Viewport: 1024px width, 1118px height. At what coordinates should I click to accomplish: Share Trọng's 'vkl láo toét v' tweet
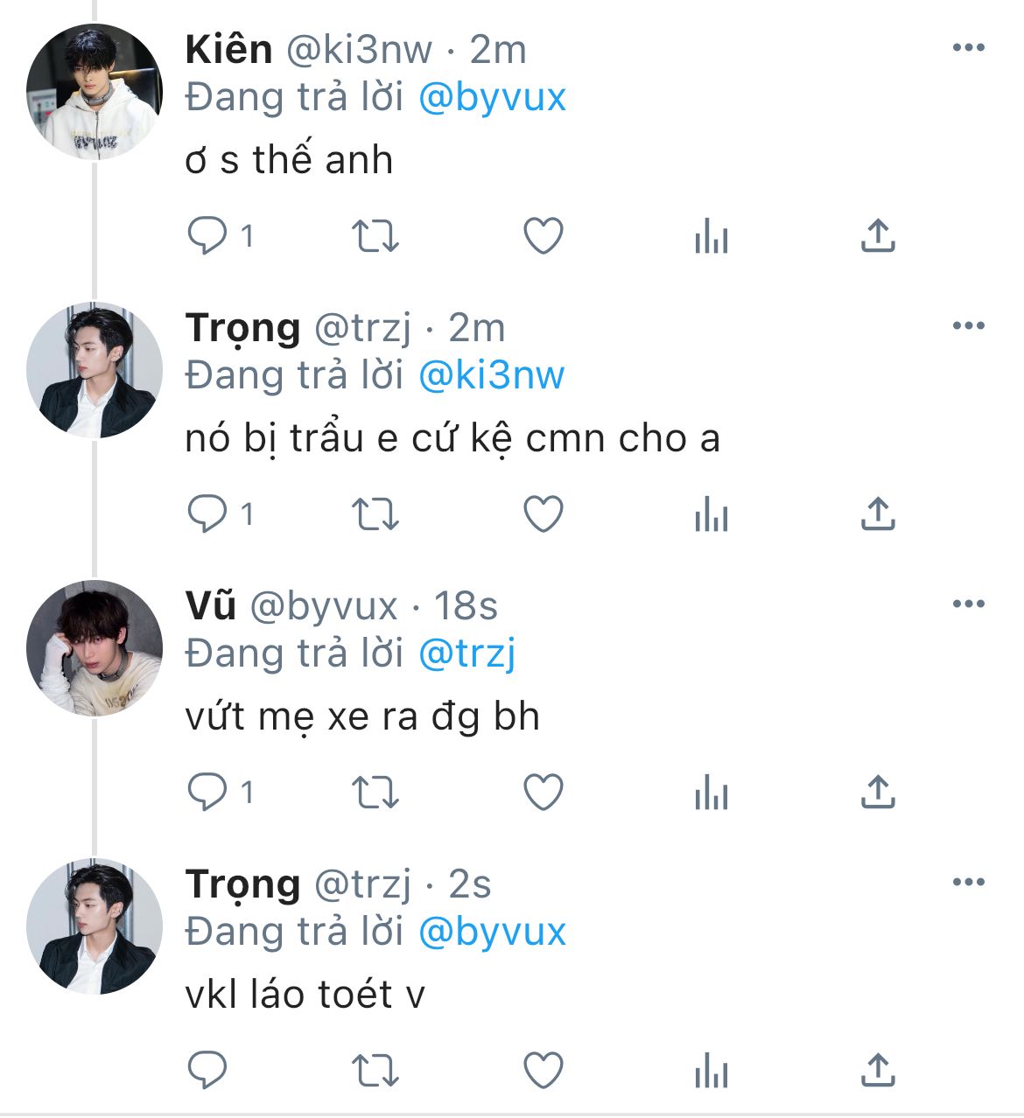(x=878, y=1070)
